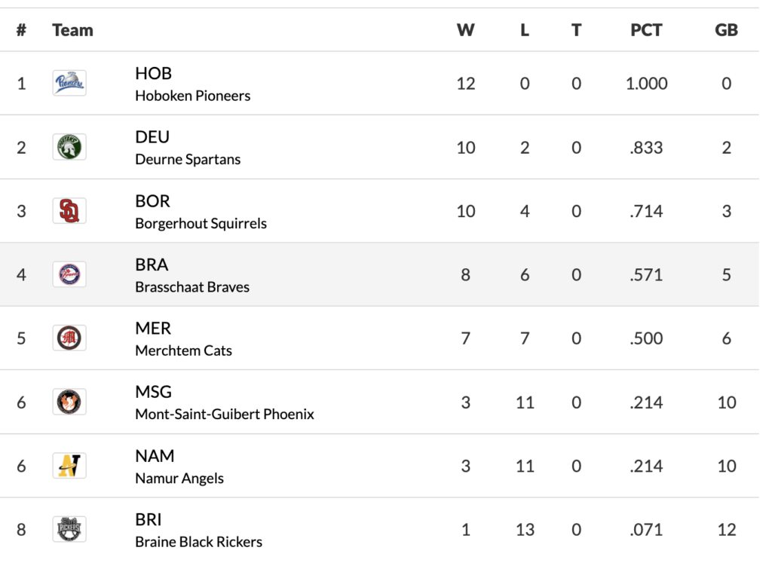The height and width of the screenshot is (575, 772).
Task: Select the Borgerhout Squirrels team name
Action: (x=201, y=224)
